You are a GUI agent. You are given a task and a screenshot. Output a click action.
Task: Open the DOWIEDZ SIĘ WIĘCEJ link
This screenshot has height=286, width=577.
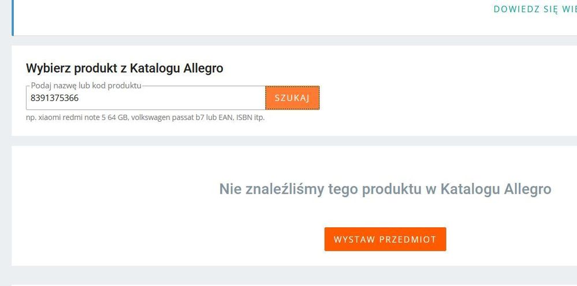535,9
